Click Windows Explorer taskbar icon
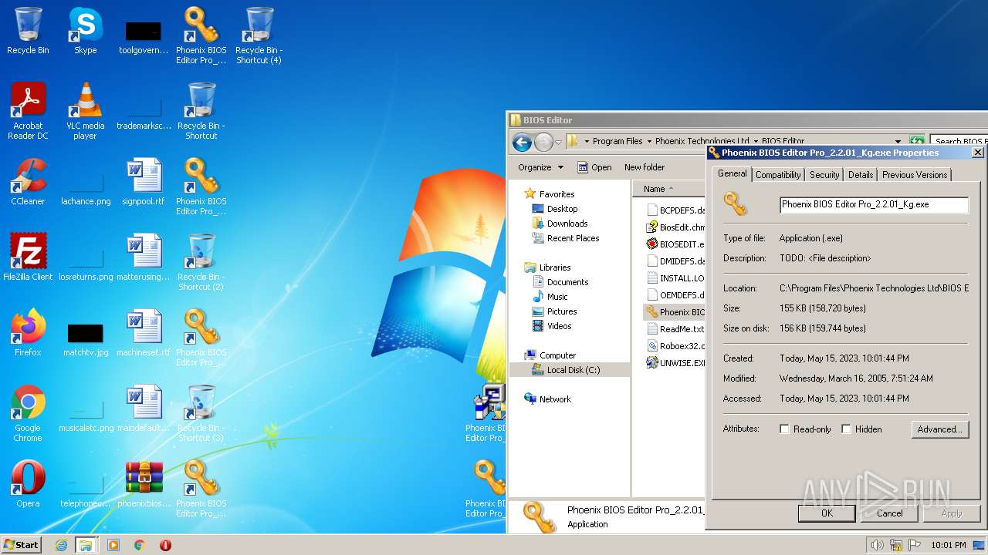Image resolution: width=988 pixels, height=555 pixels. point(86,545)
